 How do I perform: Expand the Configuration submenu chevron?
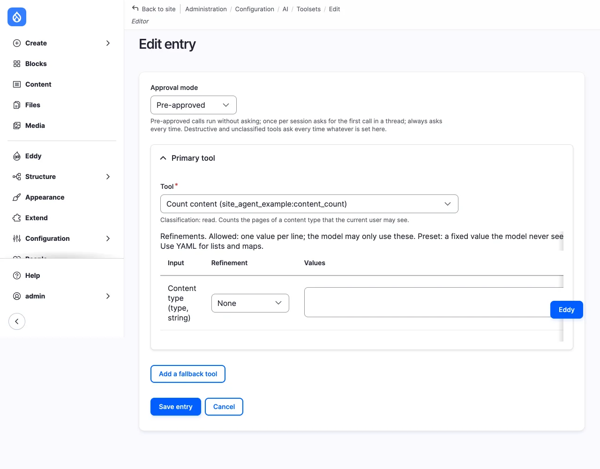pyautogui.click(x=108, y=238)
